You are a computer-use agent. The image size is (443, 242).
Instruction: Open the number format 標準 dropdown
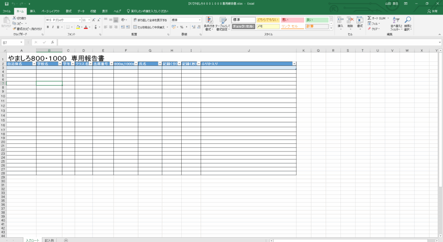[x=199, y=20]
